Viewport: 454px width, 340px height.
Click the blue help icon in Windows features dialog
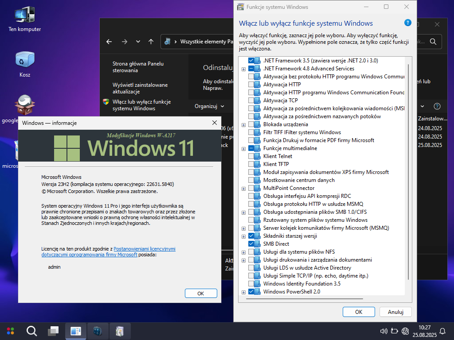coord(407,23)
